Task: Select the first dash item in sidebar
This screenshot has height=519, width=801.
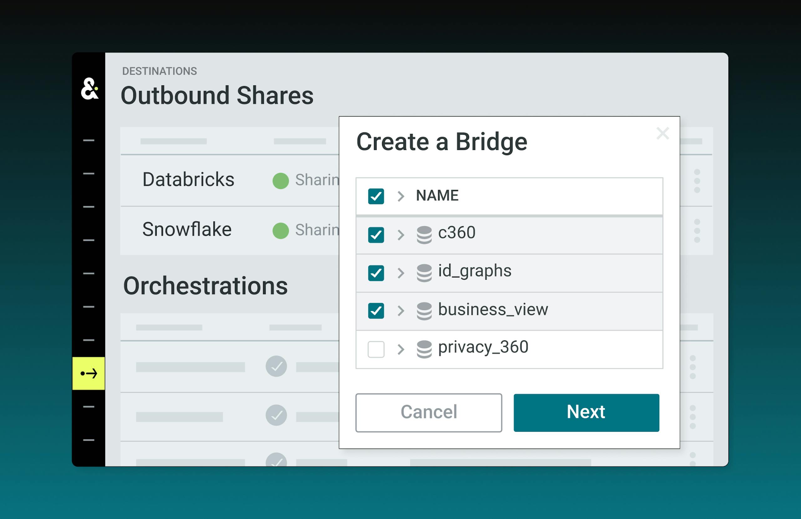Action: pos(89,140)
